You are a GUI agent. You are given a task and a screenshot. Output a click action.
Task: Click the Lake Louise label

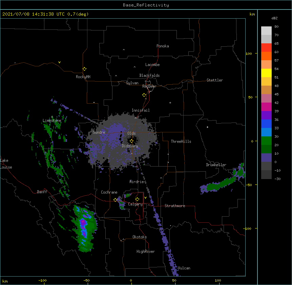5,164
